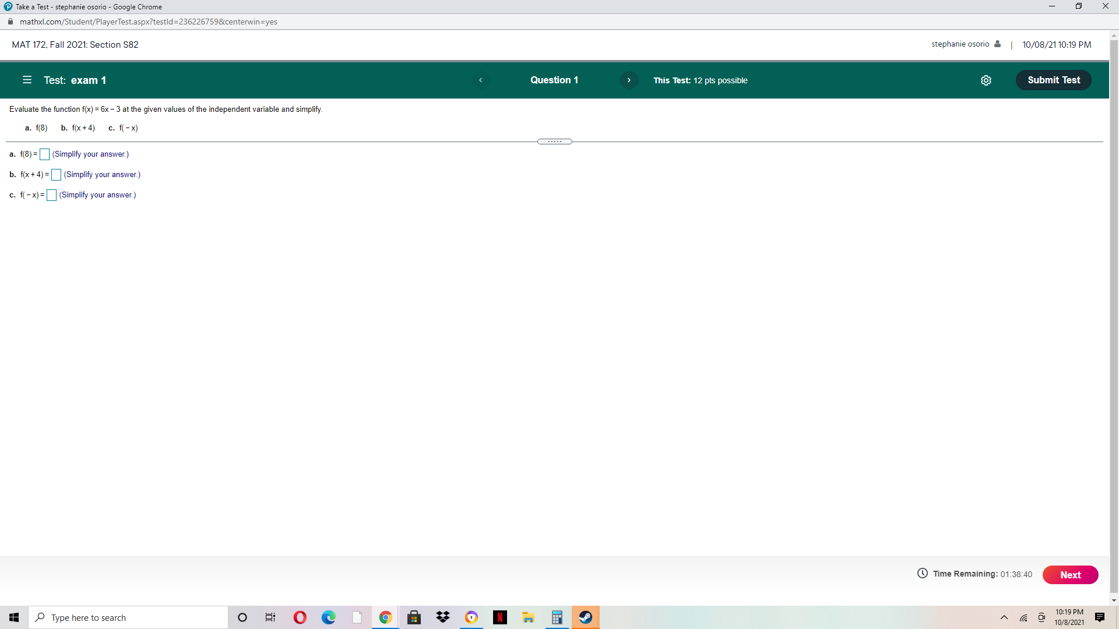Image resolution: width=1119 pixels, height=629 pixels.
Task: Advance with the next question arrow
Action: tap(629, 80)
